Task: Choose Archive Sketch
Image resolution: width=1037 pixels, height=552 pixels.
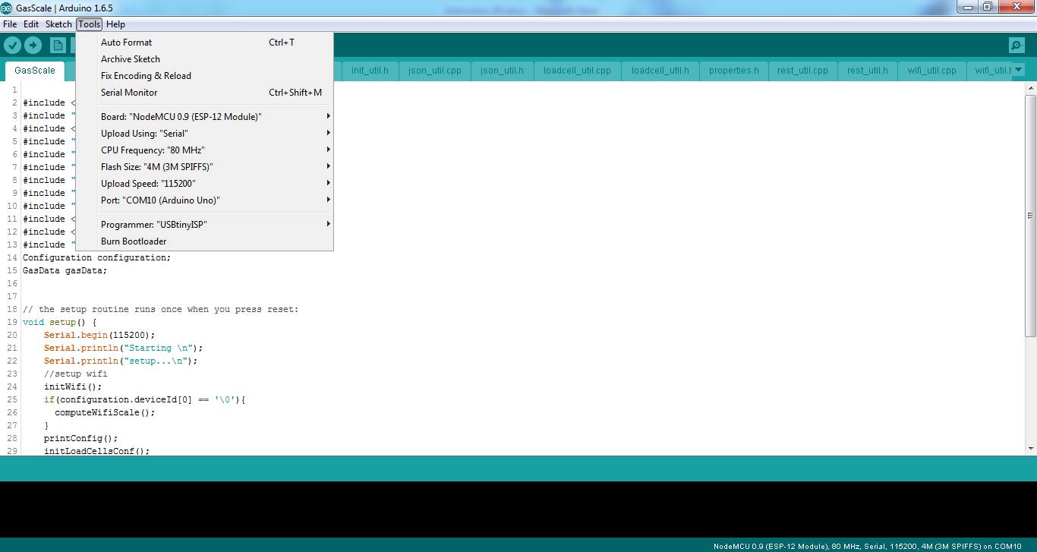Action: point(205,59)
